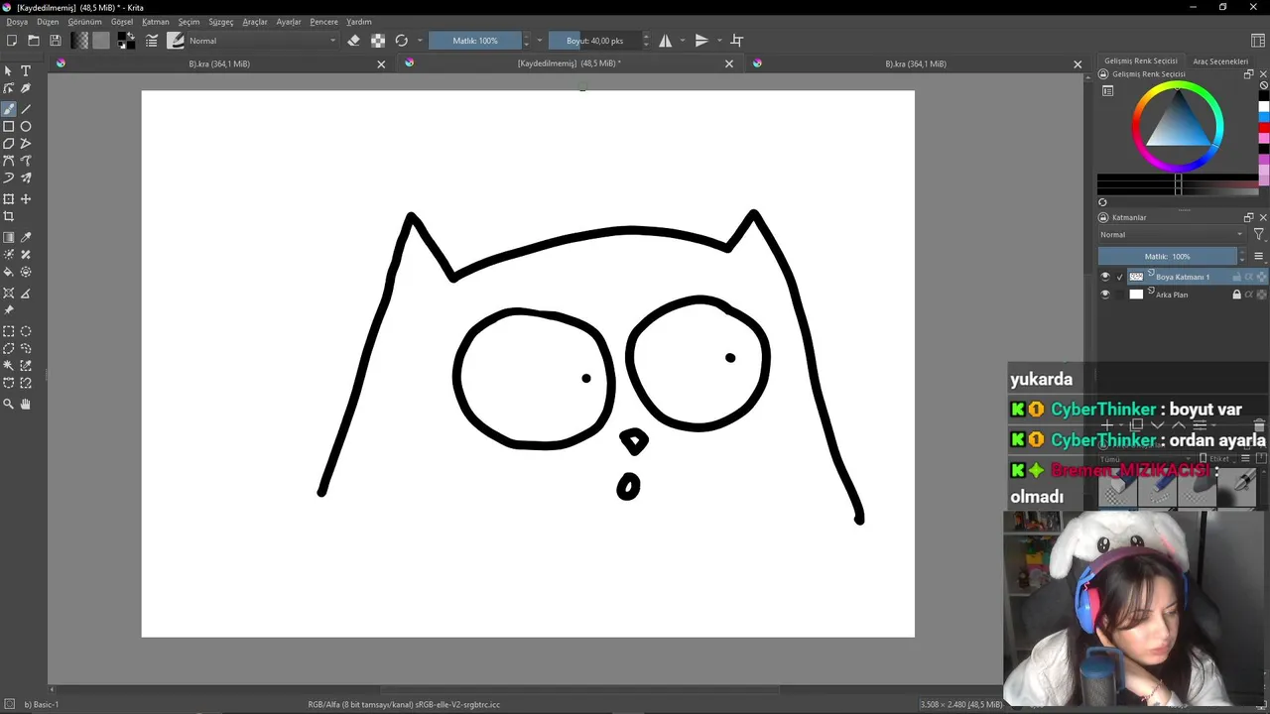Create a new document from toolbar
Screen dimensions: 1270x714
[x=12, y=41]
